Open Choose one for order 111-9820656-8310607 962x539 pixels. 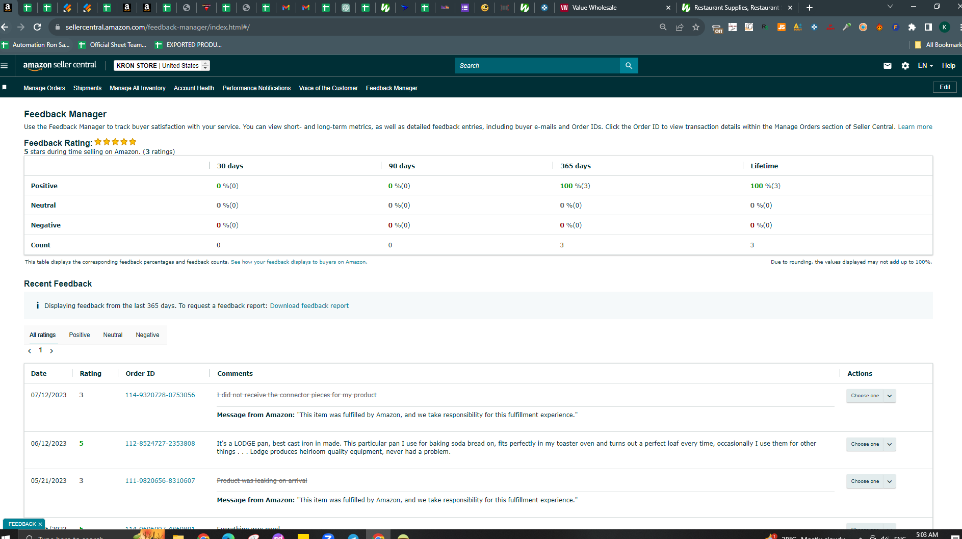tap(871, 481)
